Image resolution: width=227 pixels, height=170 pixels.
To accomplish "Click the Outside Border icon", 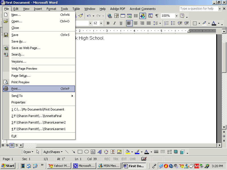I will pyautogui.click(x=195, y=23).
